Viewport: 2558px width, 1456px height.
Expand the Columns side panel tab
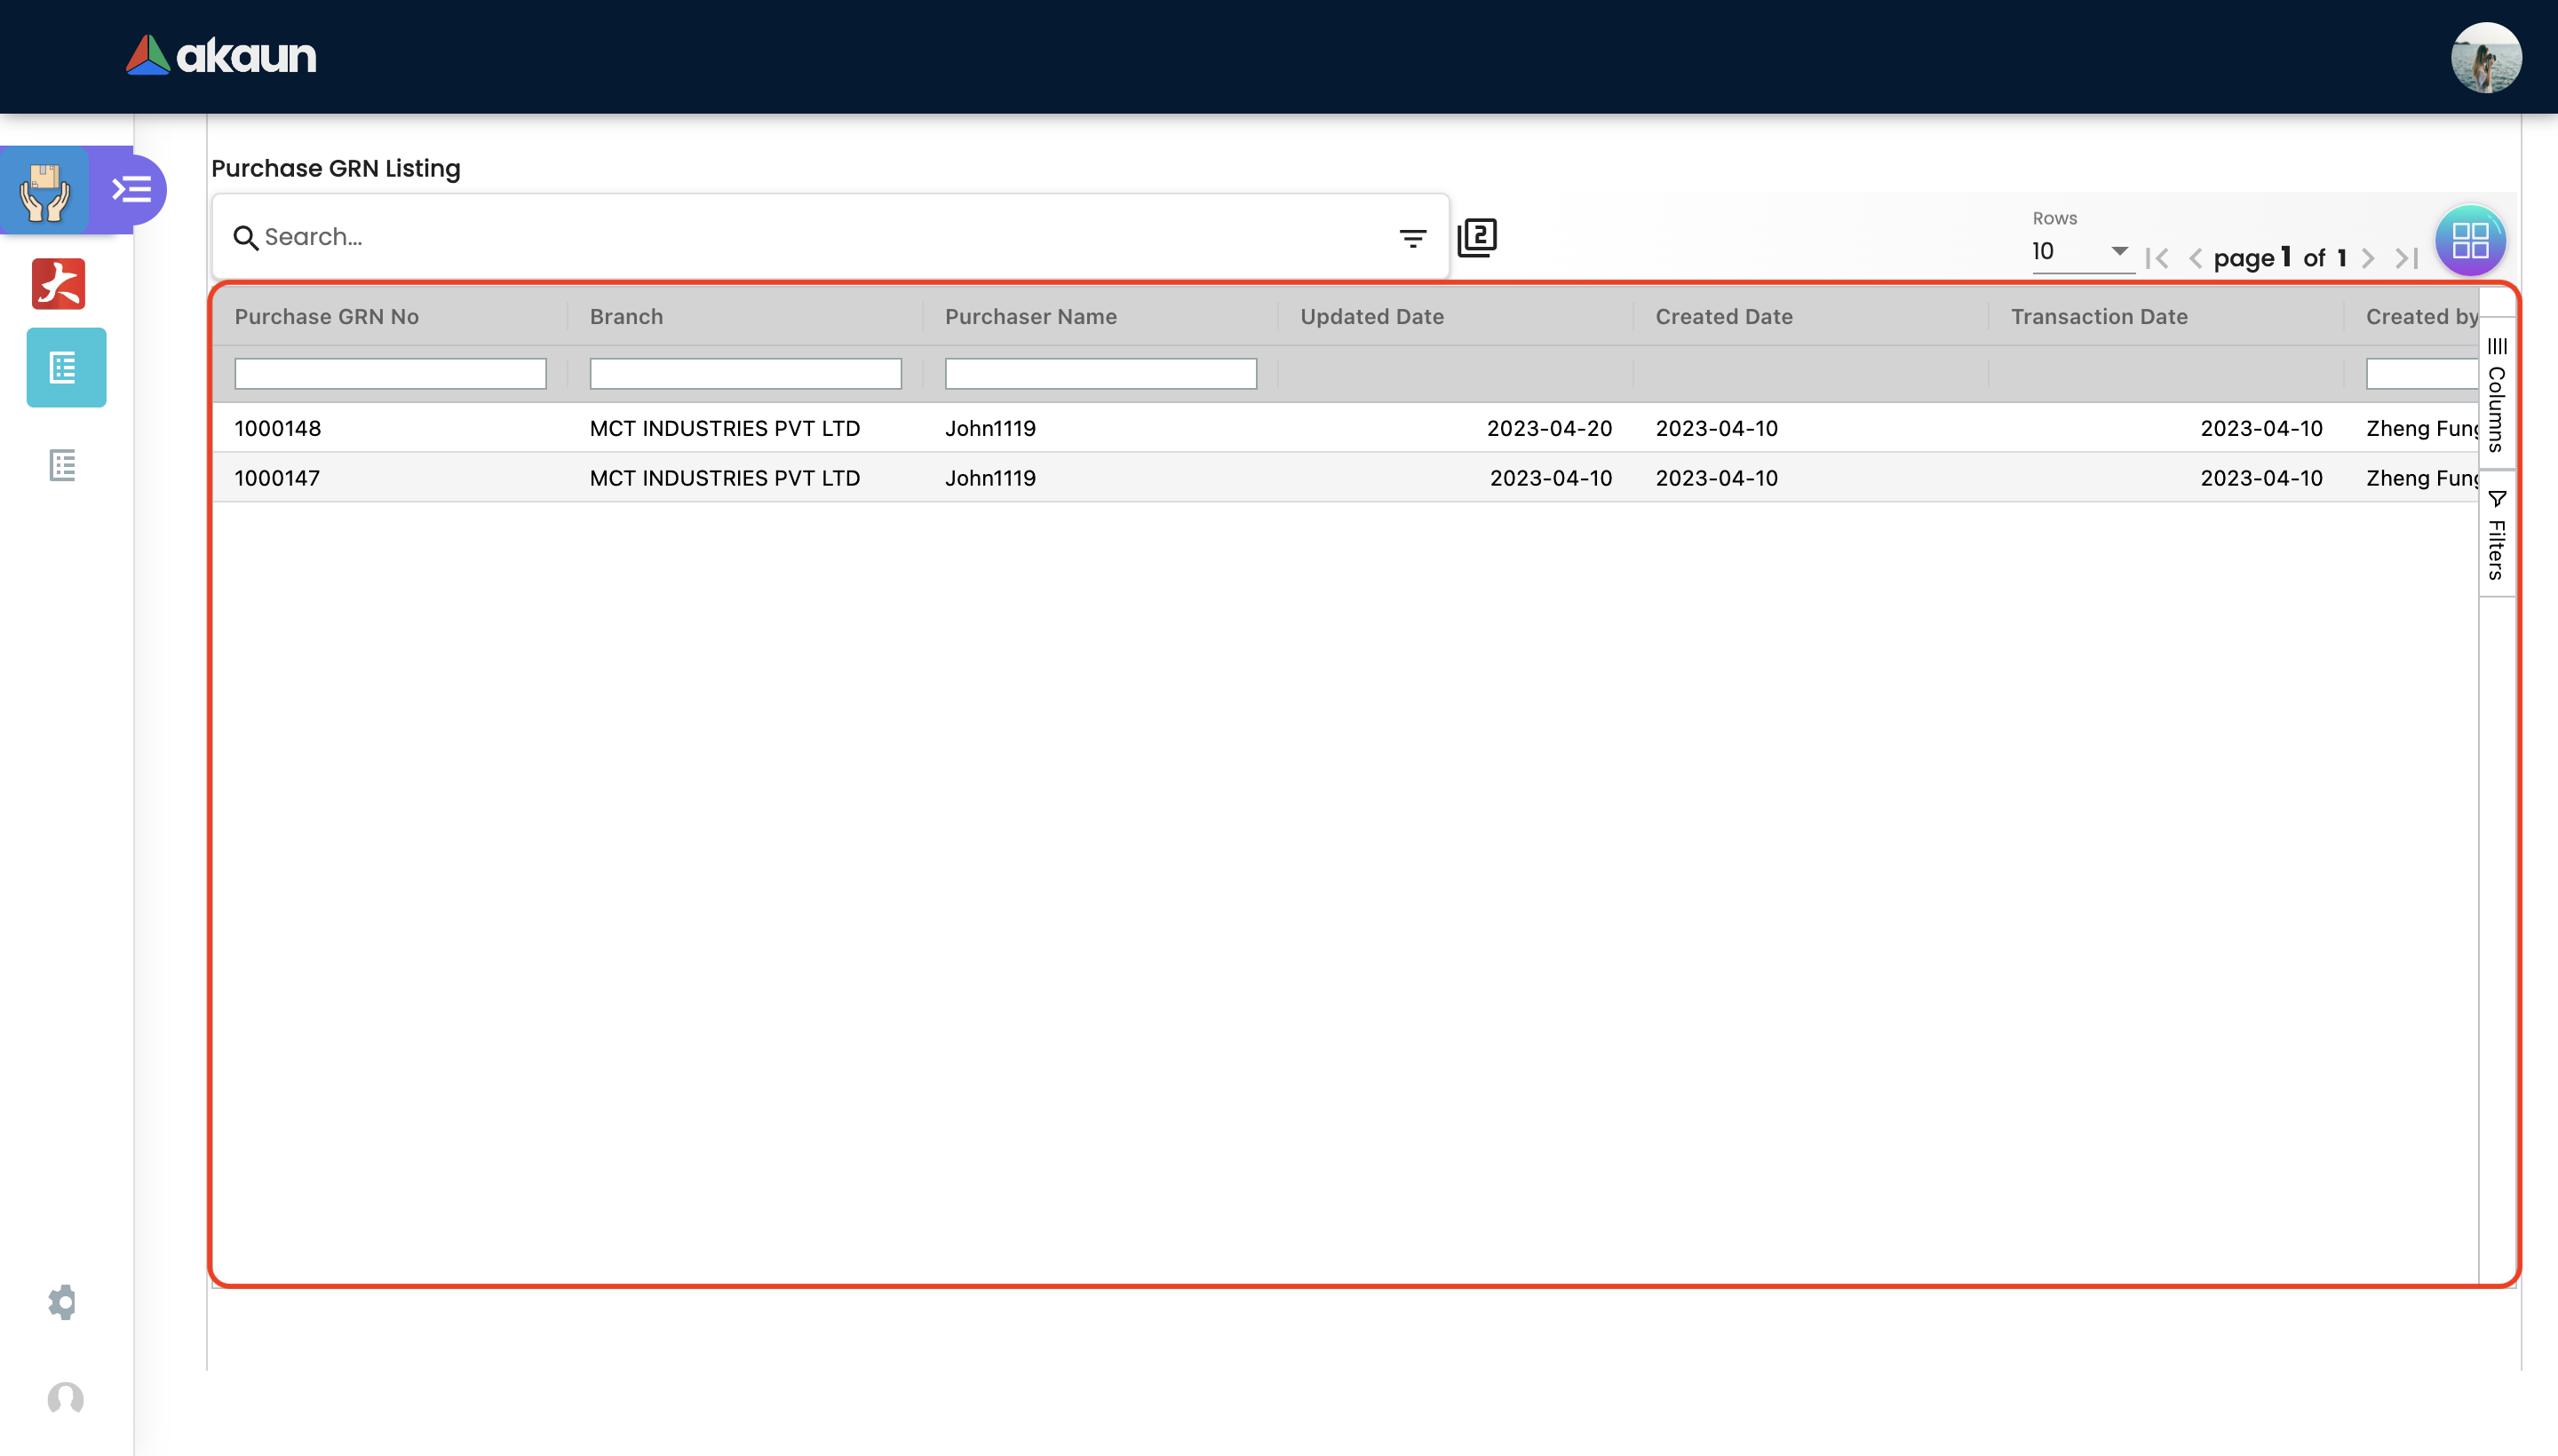coord(2497,395)
